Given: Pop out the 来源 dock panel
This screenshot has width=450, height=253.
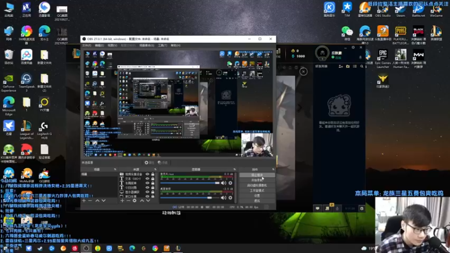Looking at the screenshot, I should point(155,170).
